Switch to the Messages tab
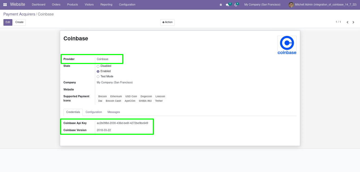The height and width of the screenshot is (172, 360). [114, 112]
